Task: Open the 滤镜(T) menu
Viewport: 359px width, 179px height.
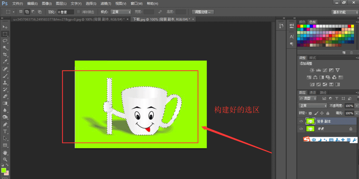Action: [x=106, y=3]
